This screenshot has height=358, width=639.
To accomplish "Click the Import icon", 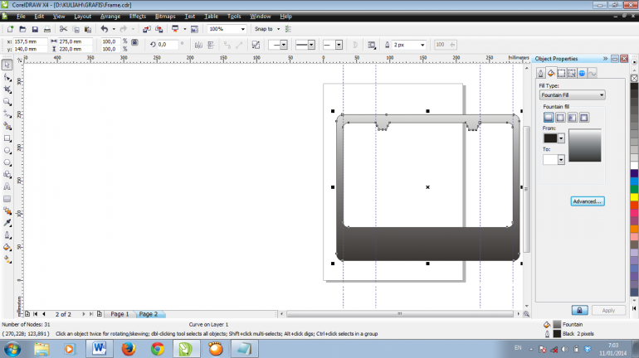I will pos(147,29).
